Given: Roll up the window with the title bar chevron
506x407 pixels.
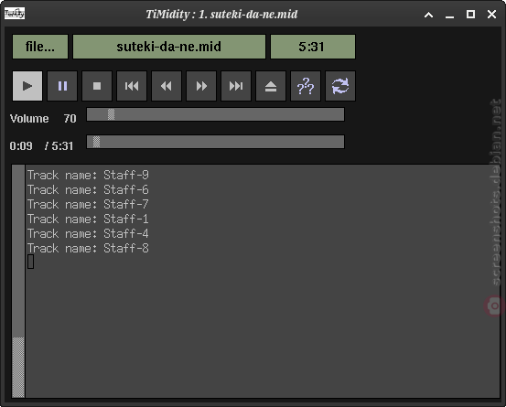Looking at the screenshot, I should (428, 15).
